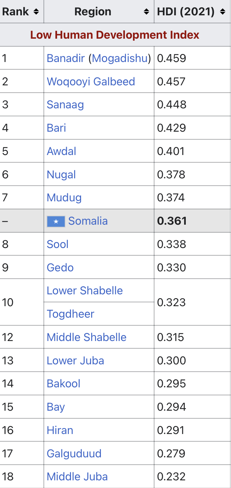231x488 pixels.
Task: Click the Somalia flag icon
Action: (56, 221)
